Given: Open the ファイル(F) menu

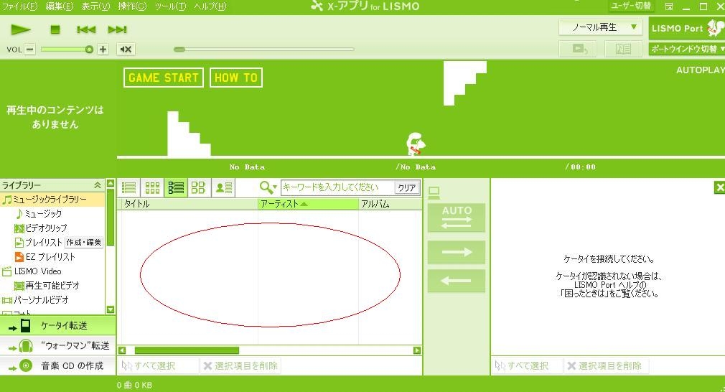Looking at the screenshot, I should point(20,6).
